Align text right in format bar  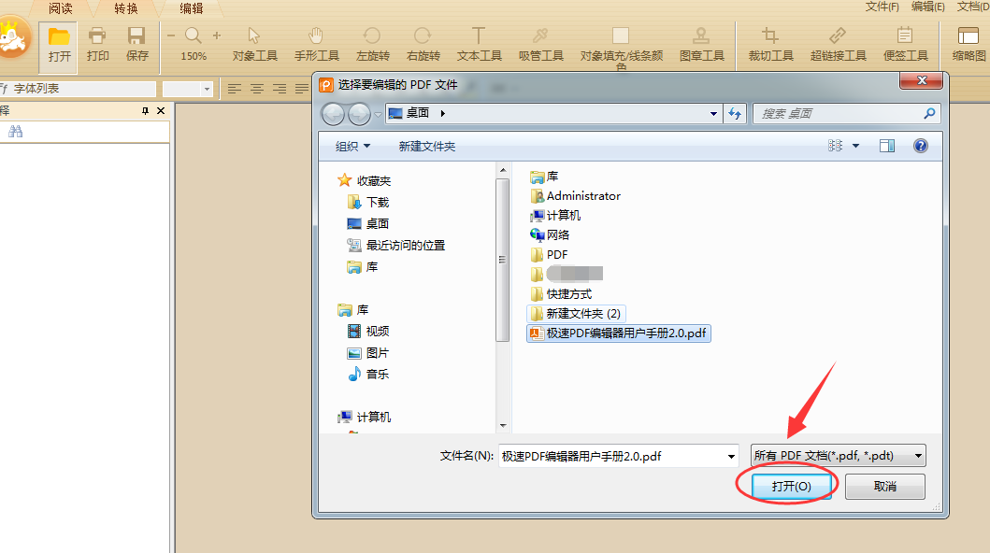pos(280,89)
